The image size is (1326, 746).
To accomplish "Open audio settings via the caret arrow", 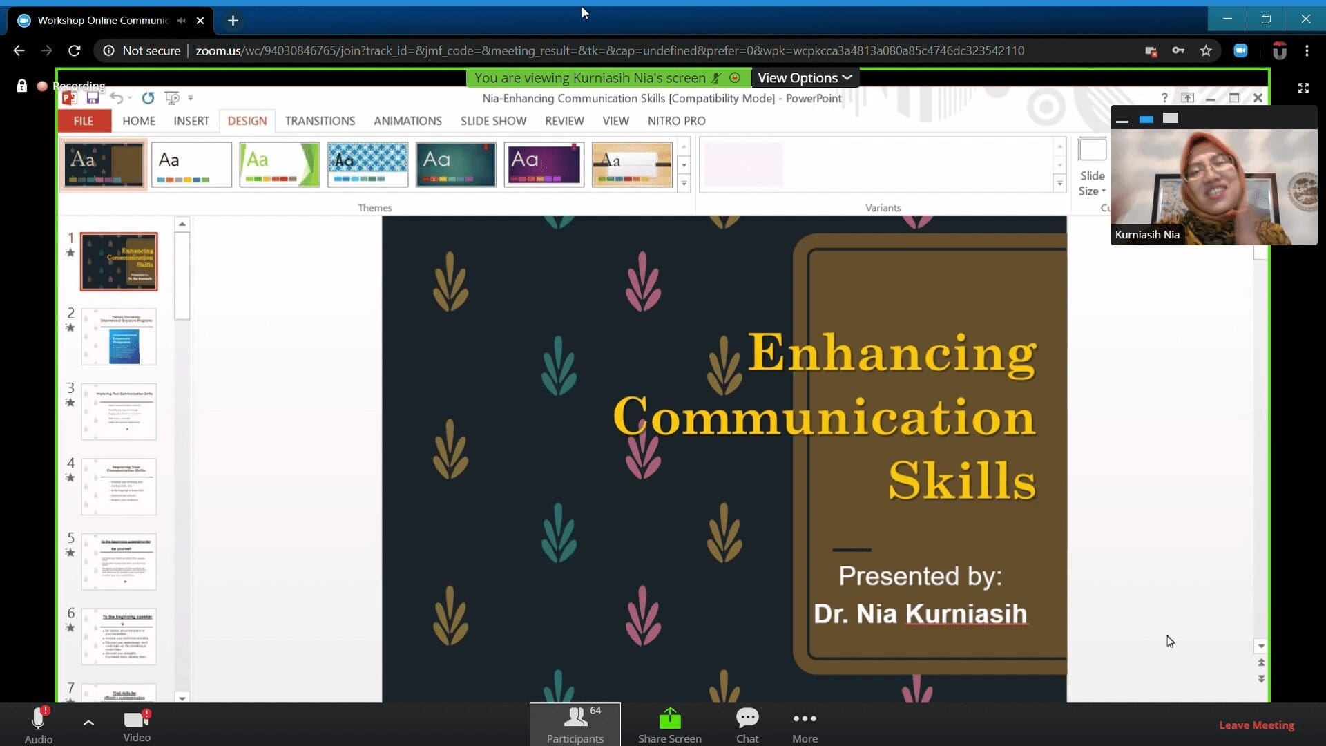I will [x=88, y=723].
